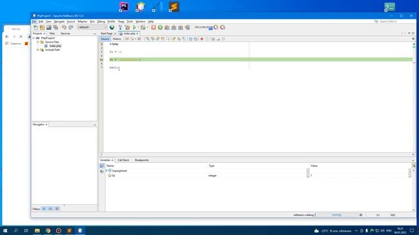Click NetBeans icon in the taskbar
419x235 pixels.
pyautogui.click(x=80, y=230)
